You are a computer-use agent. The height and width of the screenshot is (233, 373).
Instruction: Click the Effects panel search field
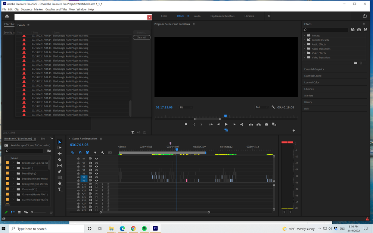pos(326,30)
